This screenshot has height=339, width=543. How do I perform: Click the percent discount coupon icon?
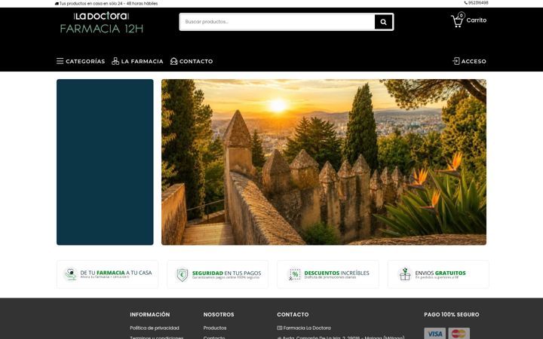pyautogui.click(x=295, y=274)
